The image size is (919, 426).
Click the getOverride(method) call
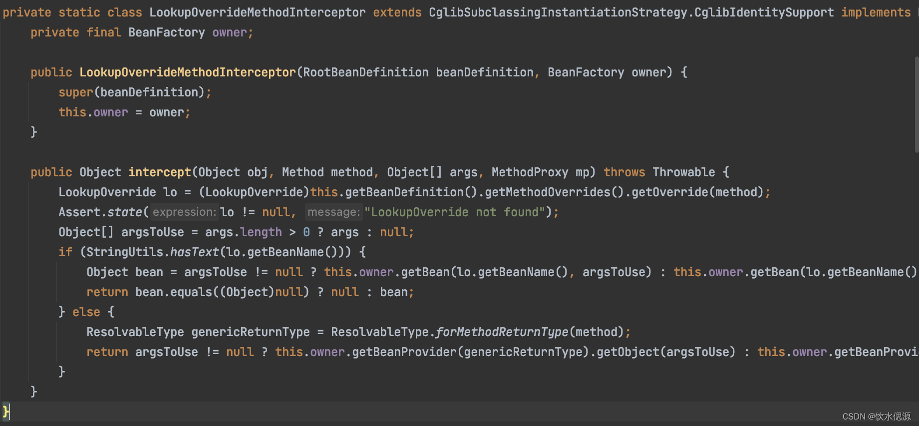(x=697, y=192)
